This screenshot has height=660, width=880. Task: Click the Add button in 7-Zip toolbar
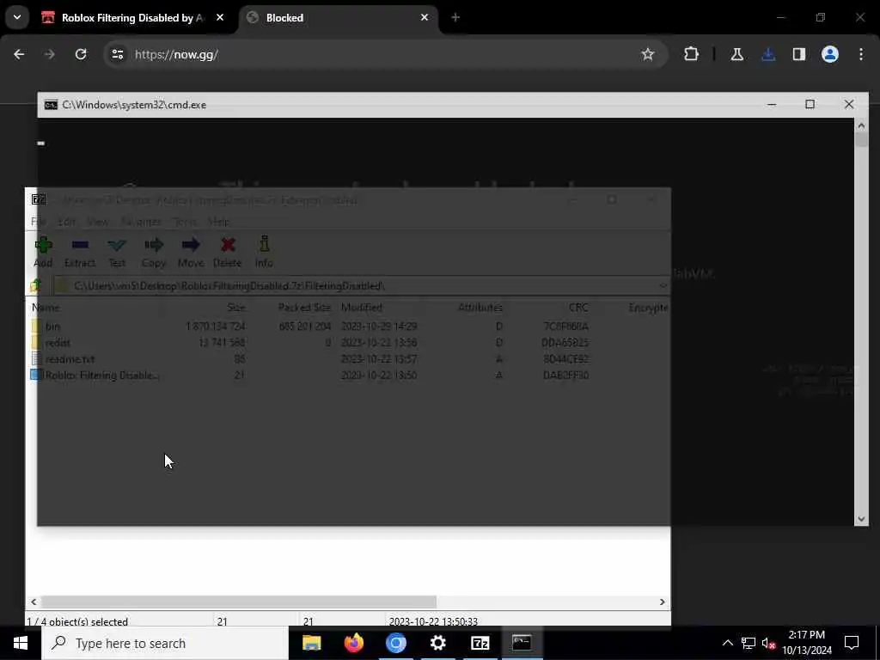(43, 252)
